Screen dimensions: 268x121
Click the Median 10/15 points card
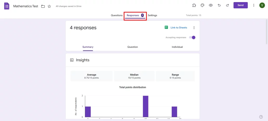coord(134,76)
